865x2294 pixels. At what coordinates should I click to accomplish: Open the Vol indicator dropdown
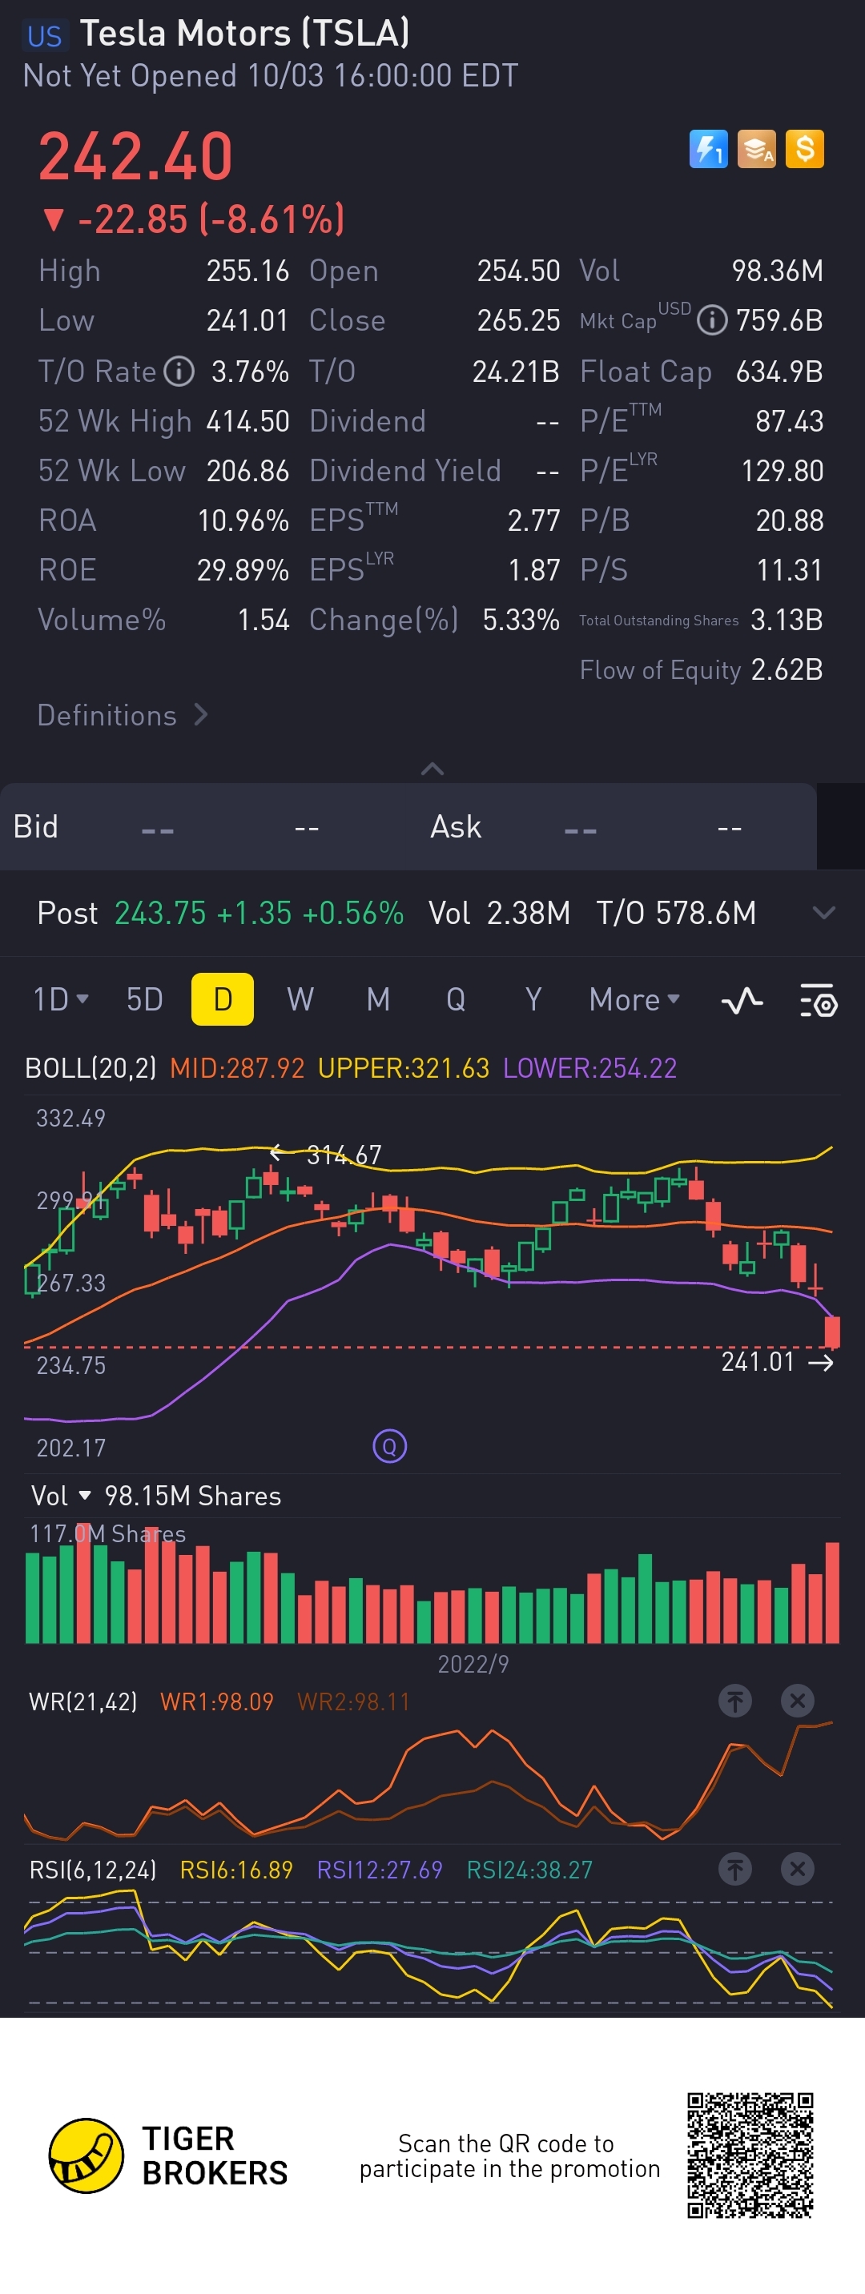point(61,1496)
